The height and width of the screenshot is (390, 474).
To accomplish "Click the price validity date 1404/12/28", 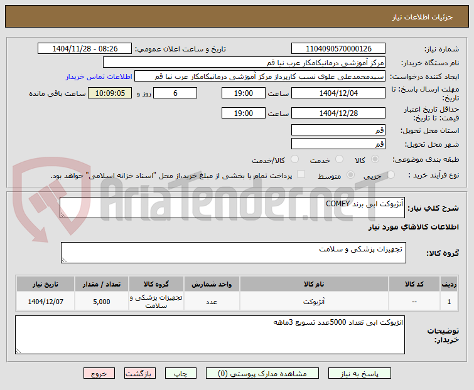I will click(x=338, y=113).
